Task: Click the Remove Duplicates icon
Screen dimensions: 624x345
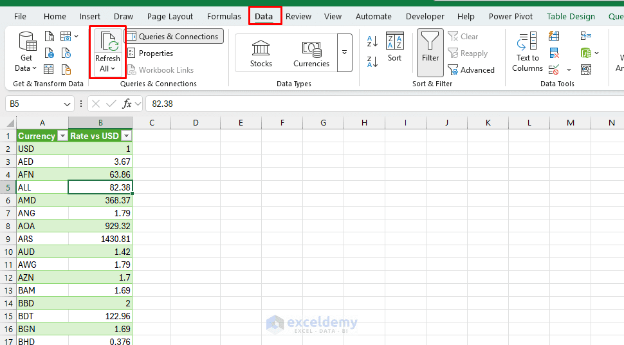Action: (554, 53)
